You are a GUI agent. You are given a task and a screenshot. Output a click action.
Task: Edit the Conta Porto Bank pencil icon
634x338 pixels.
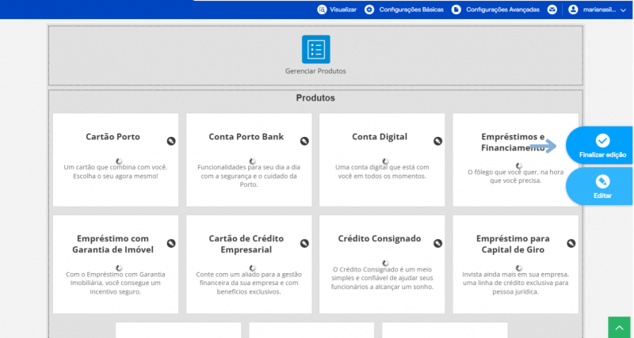[x=304, y=141]
